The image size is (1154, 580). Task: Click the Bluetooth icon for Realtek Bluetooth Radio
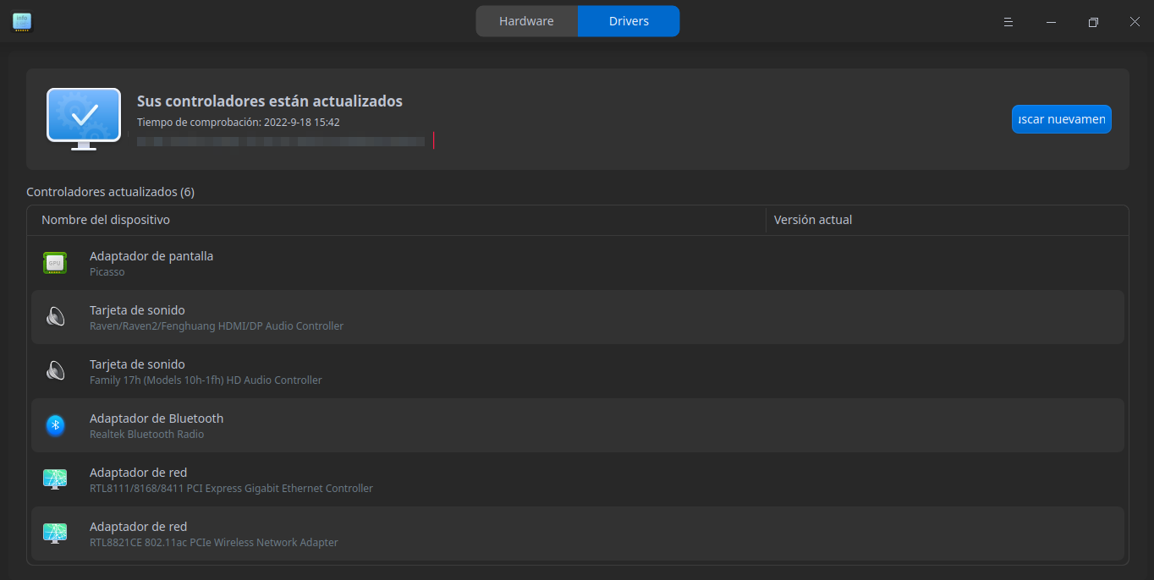[x=55, y=425]
